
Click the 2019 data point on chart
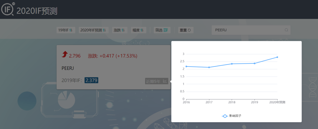click(254, 63)
